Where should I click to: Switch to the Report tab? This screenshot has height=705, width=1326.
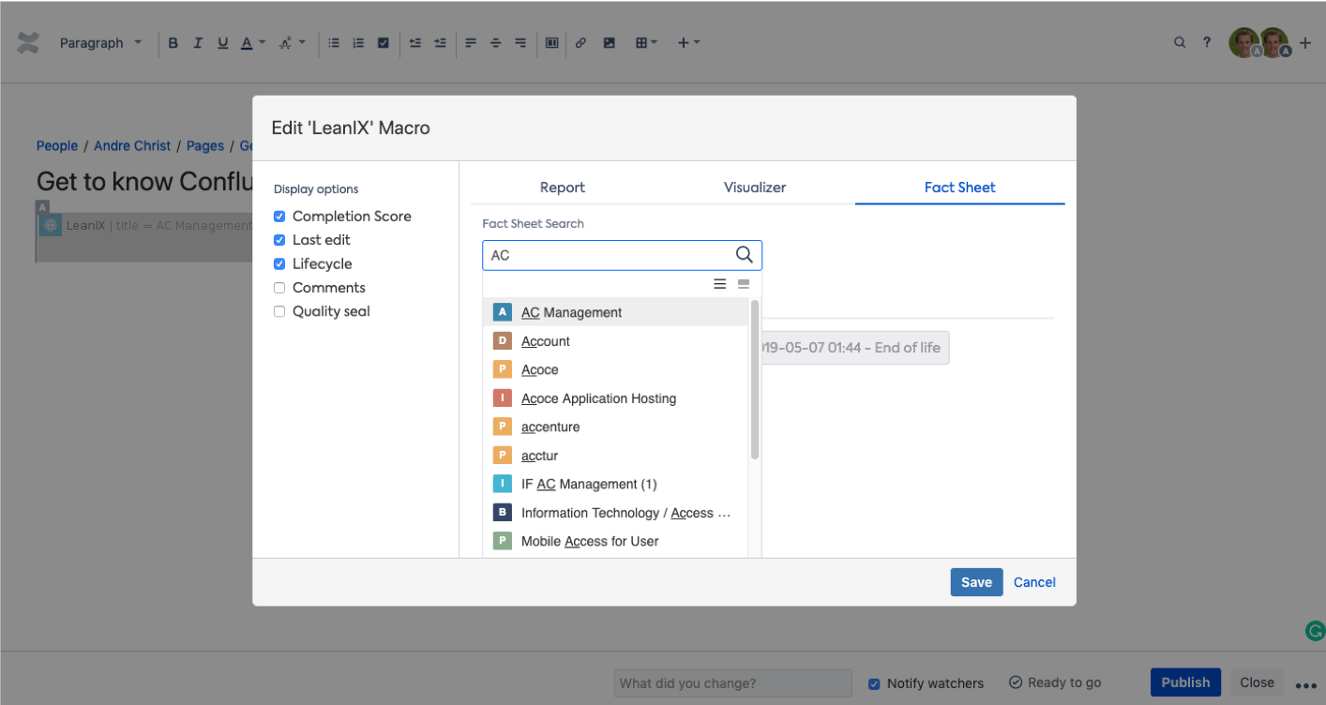[563, 187]
